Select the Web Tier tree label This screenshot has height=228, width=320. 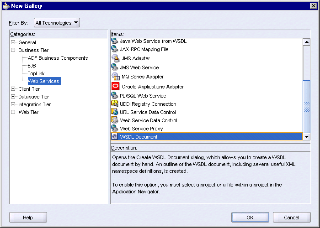[28, 112]
